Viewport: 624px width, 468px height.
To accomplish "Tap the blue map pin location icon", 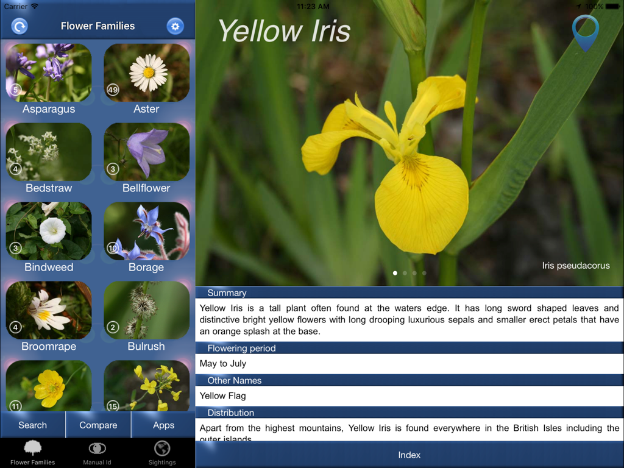I will [x=586, y=34].
